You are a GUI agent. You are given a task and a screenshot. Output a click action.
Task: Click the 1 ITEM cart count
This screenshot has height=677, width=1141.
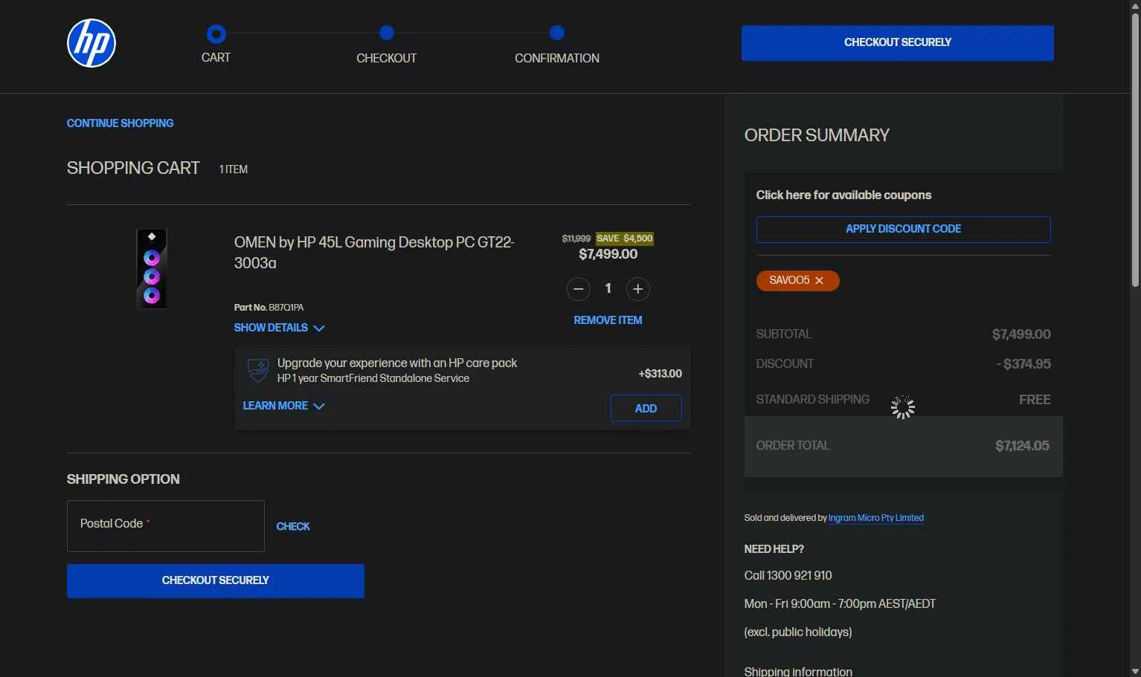[x=234, y=169]
